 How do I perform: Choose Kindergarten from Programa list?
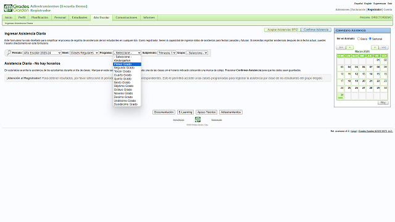pos(127,60)
